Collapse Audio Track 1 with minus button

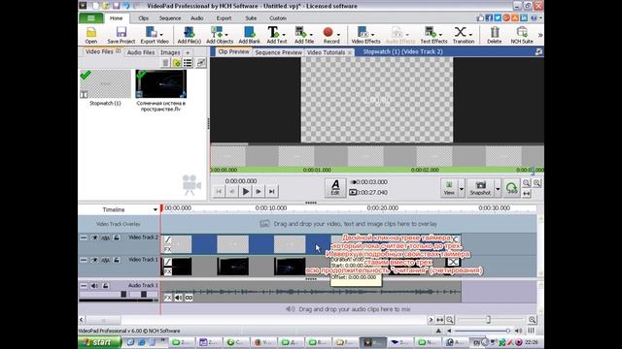coord(84,286)
